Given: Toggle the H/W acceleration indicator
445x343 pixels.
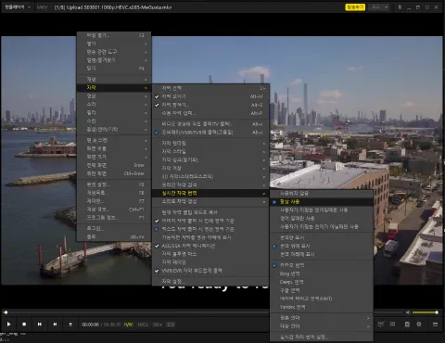Looking at the screenshot, I should tap(128, 324).
